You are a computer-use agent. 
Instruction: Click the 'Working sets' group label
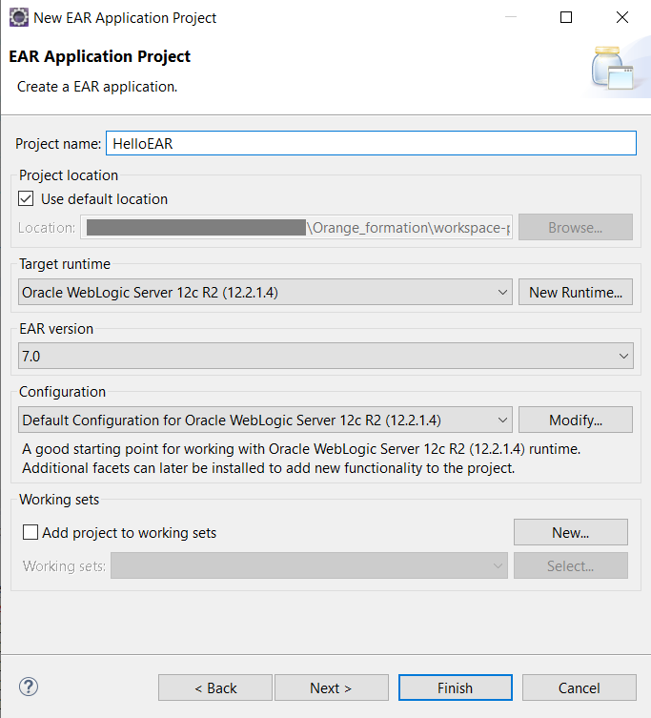click(x=59, y=500)
